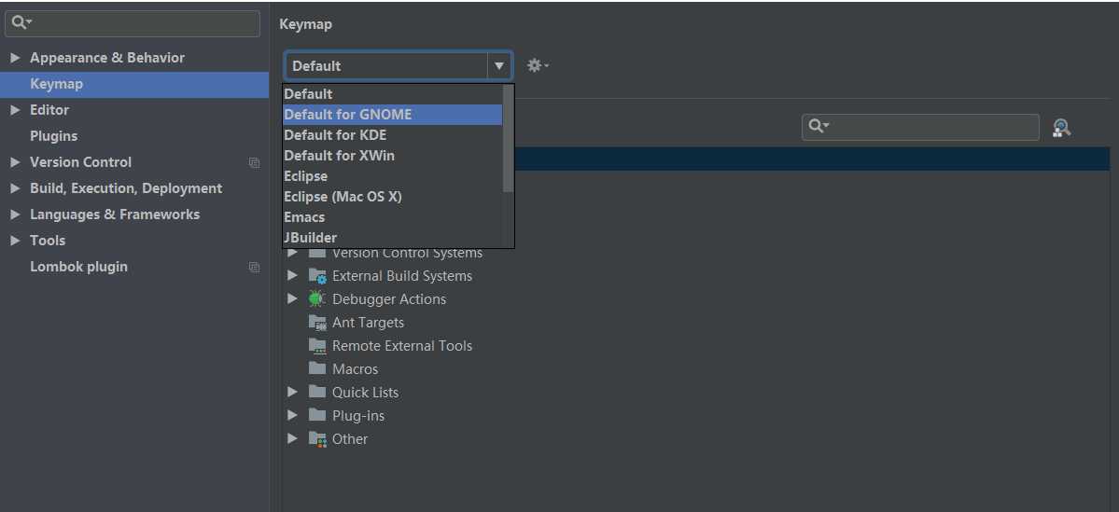Image resolution: width=1119 pixels, height=512 pixels.
Task: Expand Version Control settings group
Action: click(x=15, y=162)
